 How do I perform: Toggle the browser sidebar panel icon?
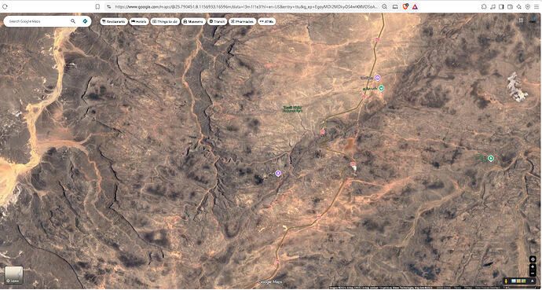501,6
